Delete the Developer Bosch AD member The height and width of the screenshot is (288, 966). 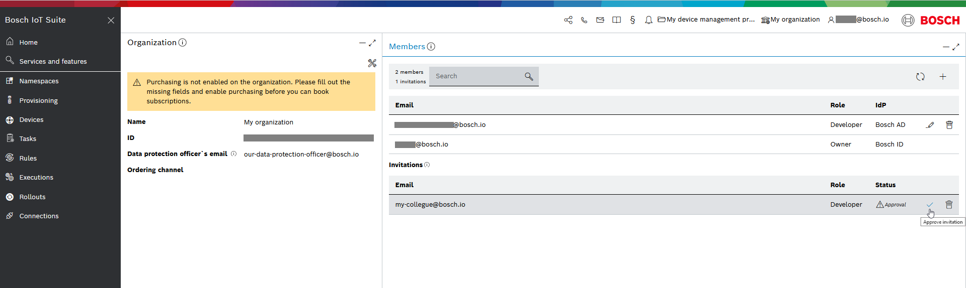[949, 125]
